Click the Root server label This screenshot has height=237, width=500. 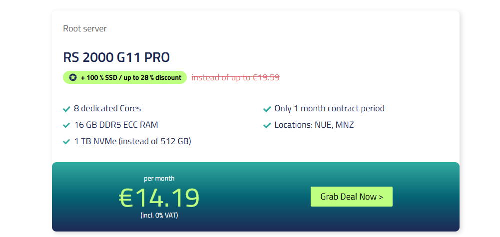[x=85, y=28]
